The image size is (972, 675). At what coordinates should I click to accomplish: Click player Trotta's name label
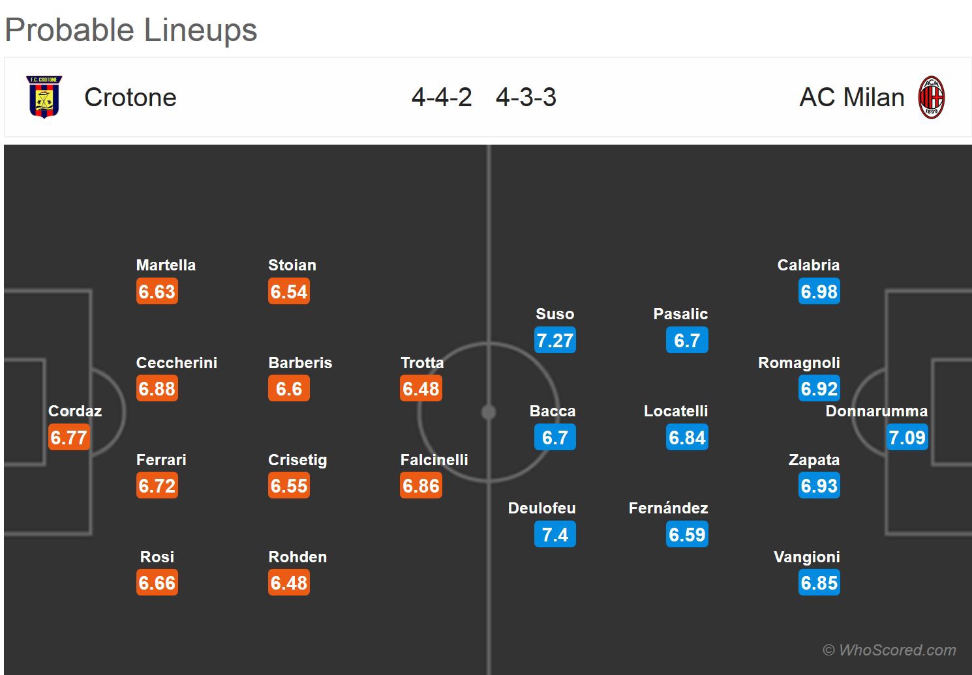coord(422,363)
